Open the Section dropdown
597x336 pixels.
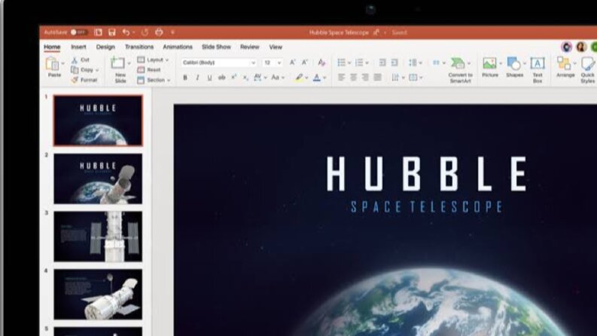(154, 80)
